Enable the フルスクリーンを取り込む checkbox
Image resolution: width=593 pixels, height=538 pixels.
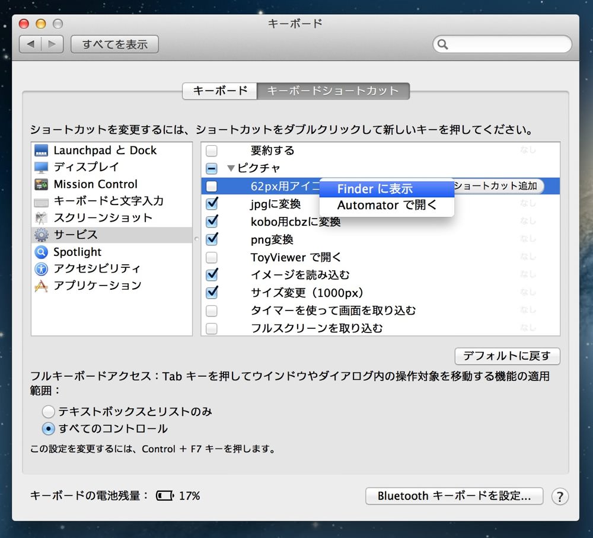pyautogui.click(x=212, y=328)
